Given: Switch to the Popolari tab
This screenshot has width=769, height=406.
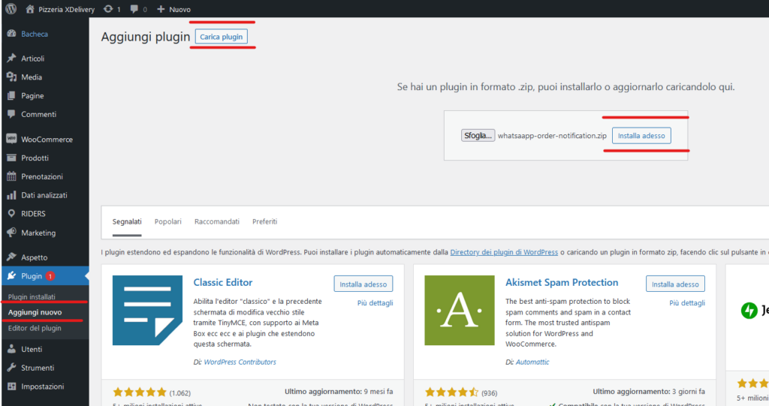Looking at the screenshot, I should 167,221.
